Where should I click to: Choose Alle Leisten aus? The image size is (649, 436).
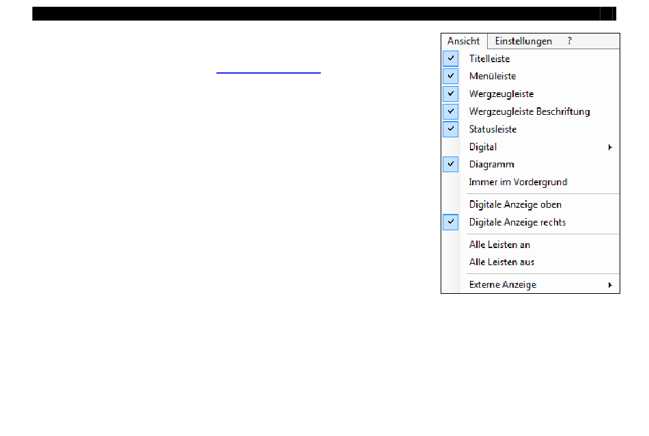point(531,262)
